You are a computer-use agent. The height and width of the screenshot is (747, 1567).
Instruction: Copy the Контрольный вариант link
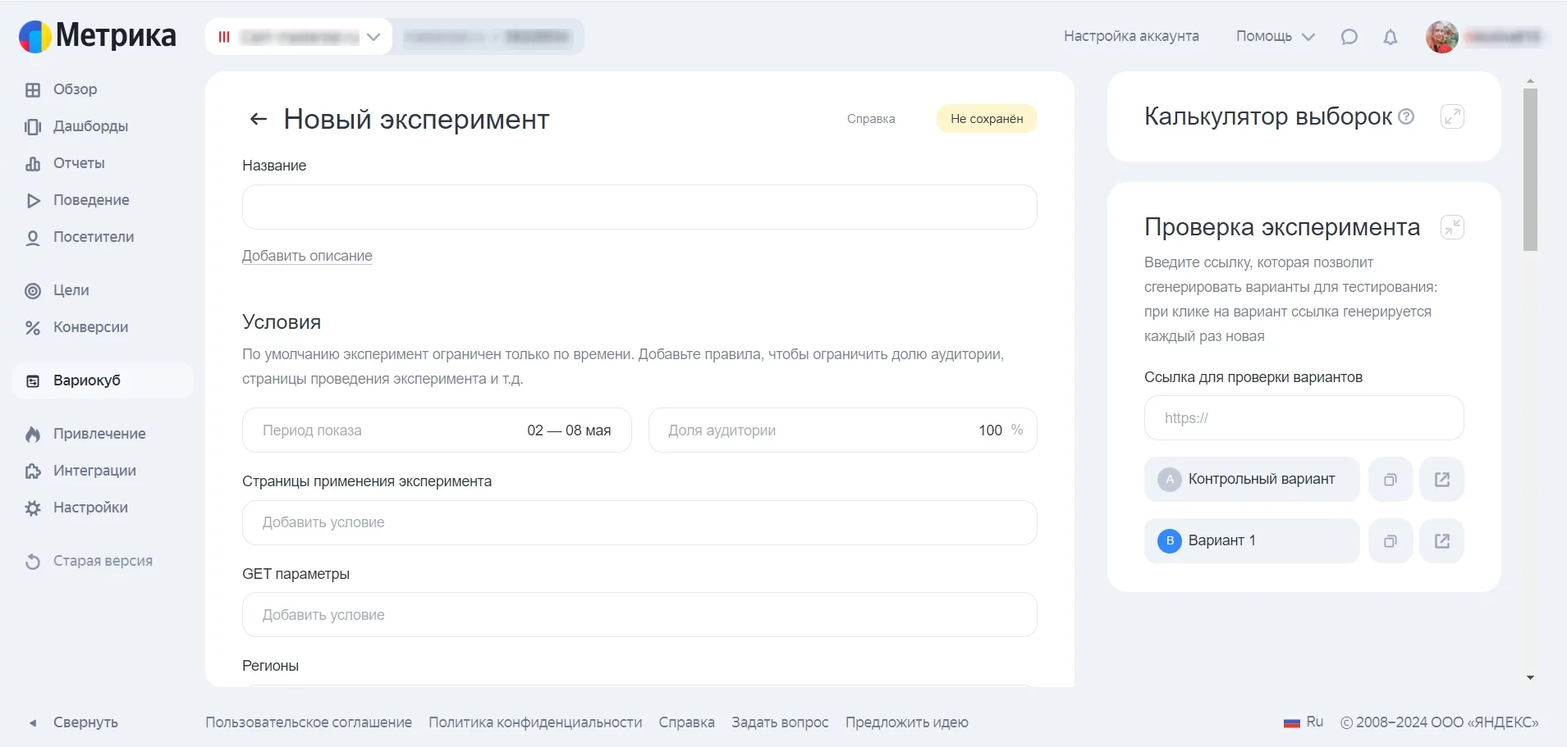pos(1390,480)
